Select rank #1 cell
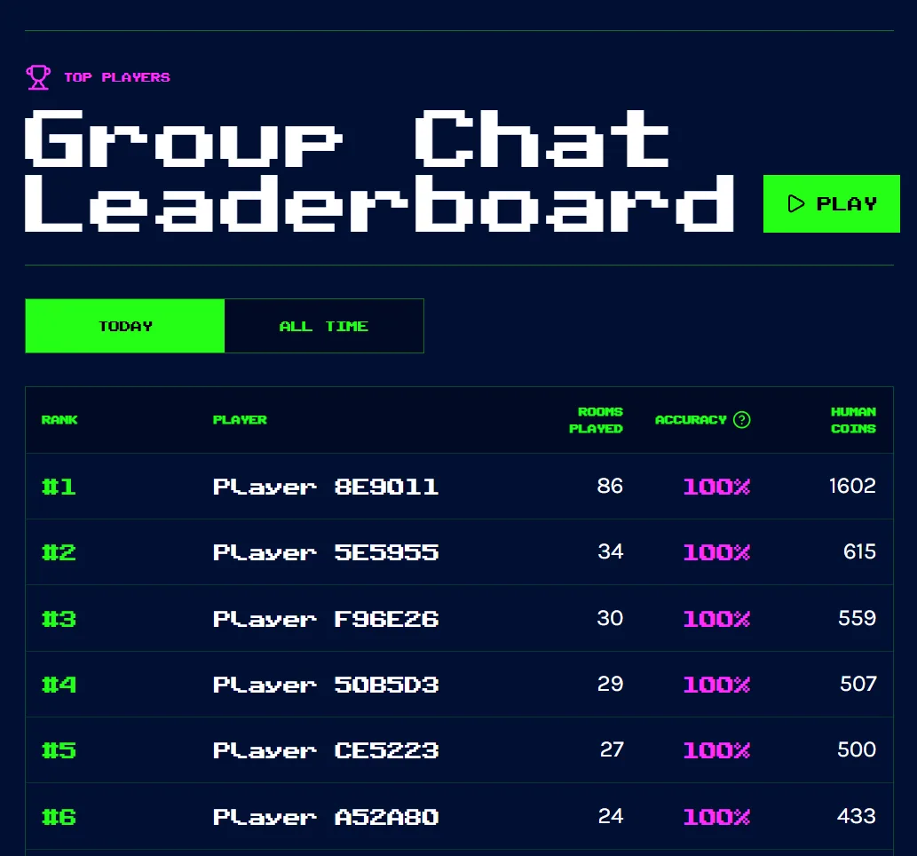 (59, 487)
